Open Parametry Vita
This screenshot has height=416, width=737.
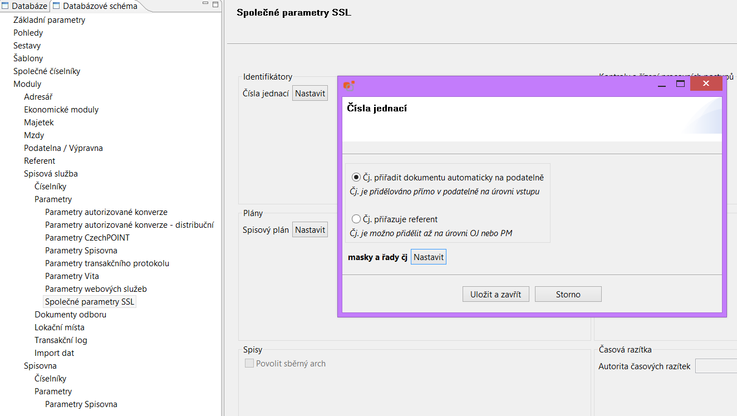pyautogui.click(x=72, y=276)
